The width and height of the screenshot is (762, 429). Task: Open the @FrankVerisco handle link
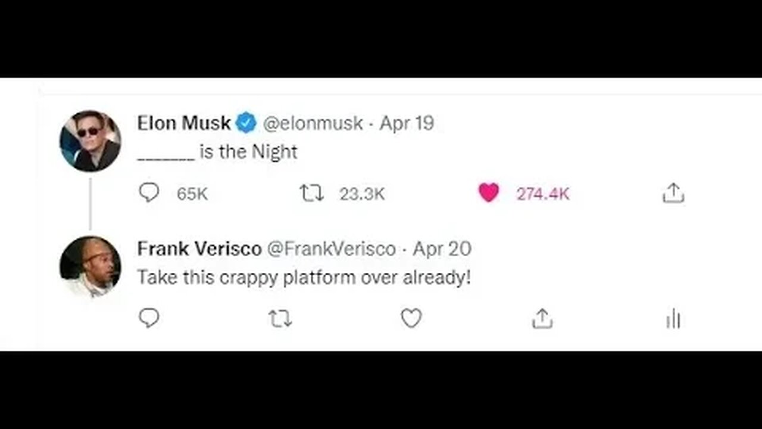point(330,248)
